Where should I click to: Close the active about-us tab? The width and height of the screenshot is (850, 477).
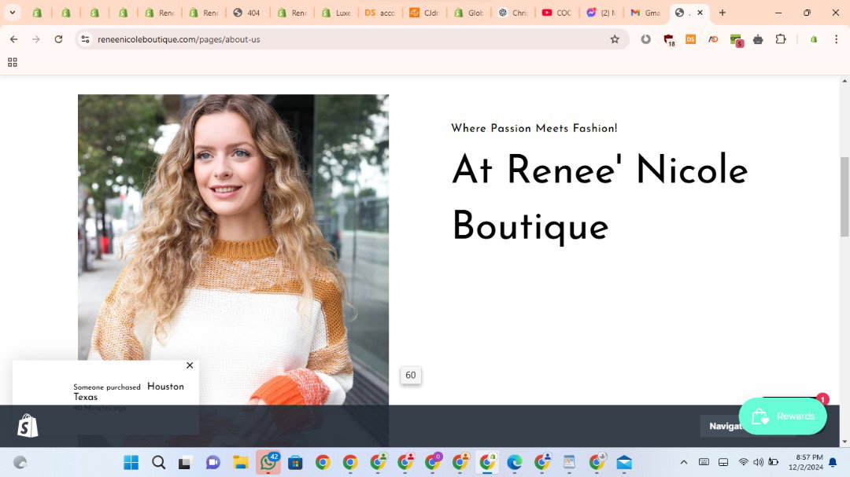[700, 13]
